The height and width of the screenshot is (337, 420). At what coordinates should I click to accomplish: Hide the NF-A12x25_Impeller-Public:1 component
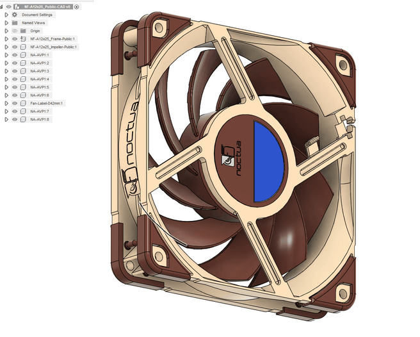(15, 47)
